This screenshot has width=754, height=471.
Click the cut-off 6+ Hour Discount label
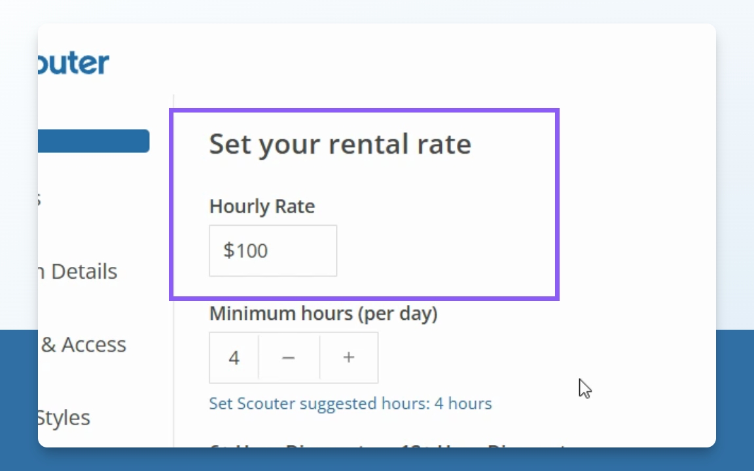click(260, 445)
